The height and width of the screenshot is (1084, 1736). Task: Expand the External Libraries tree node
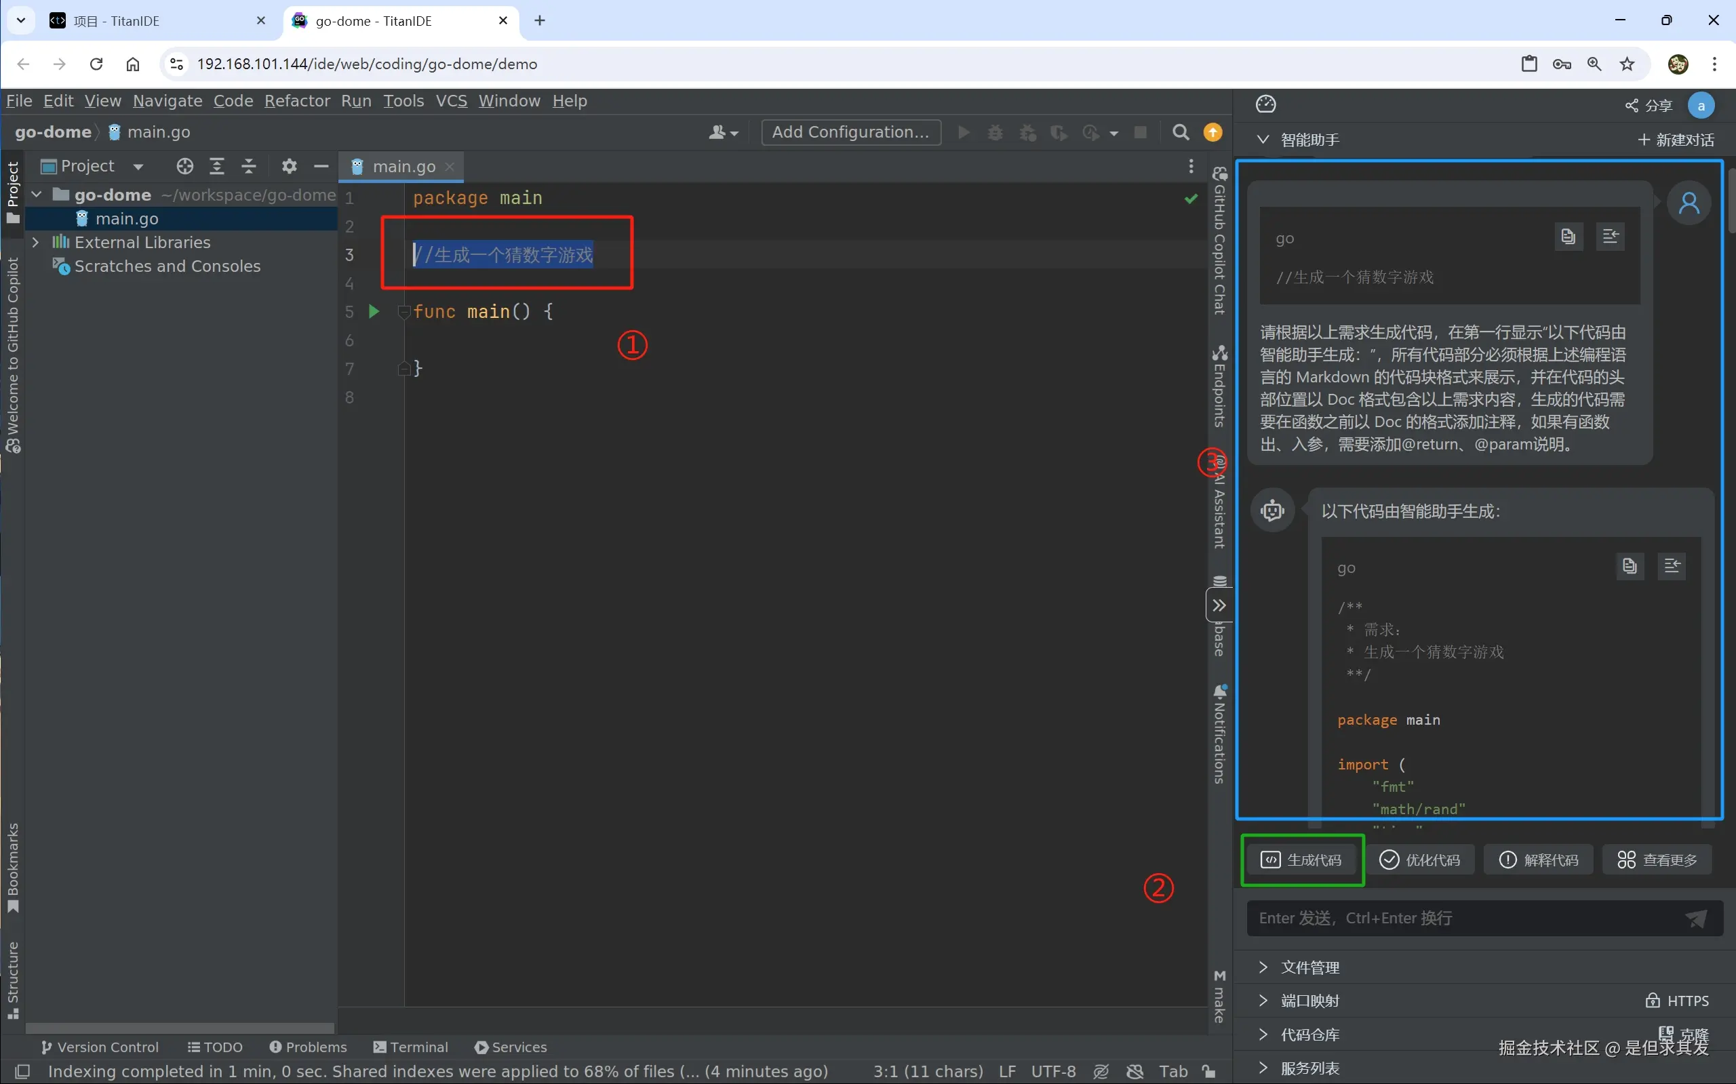tap(36, 242)
